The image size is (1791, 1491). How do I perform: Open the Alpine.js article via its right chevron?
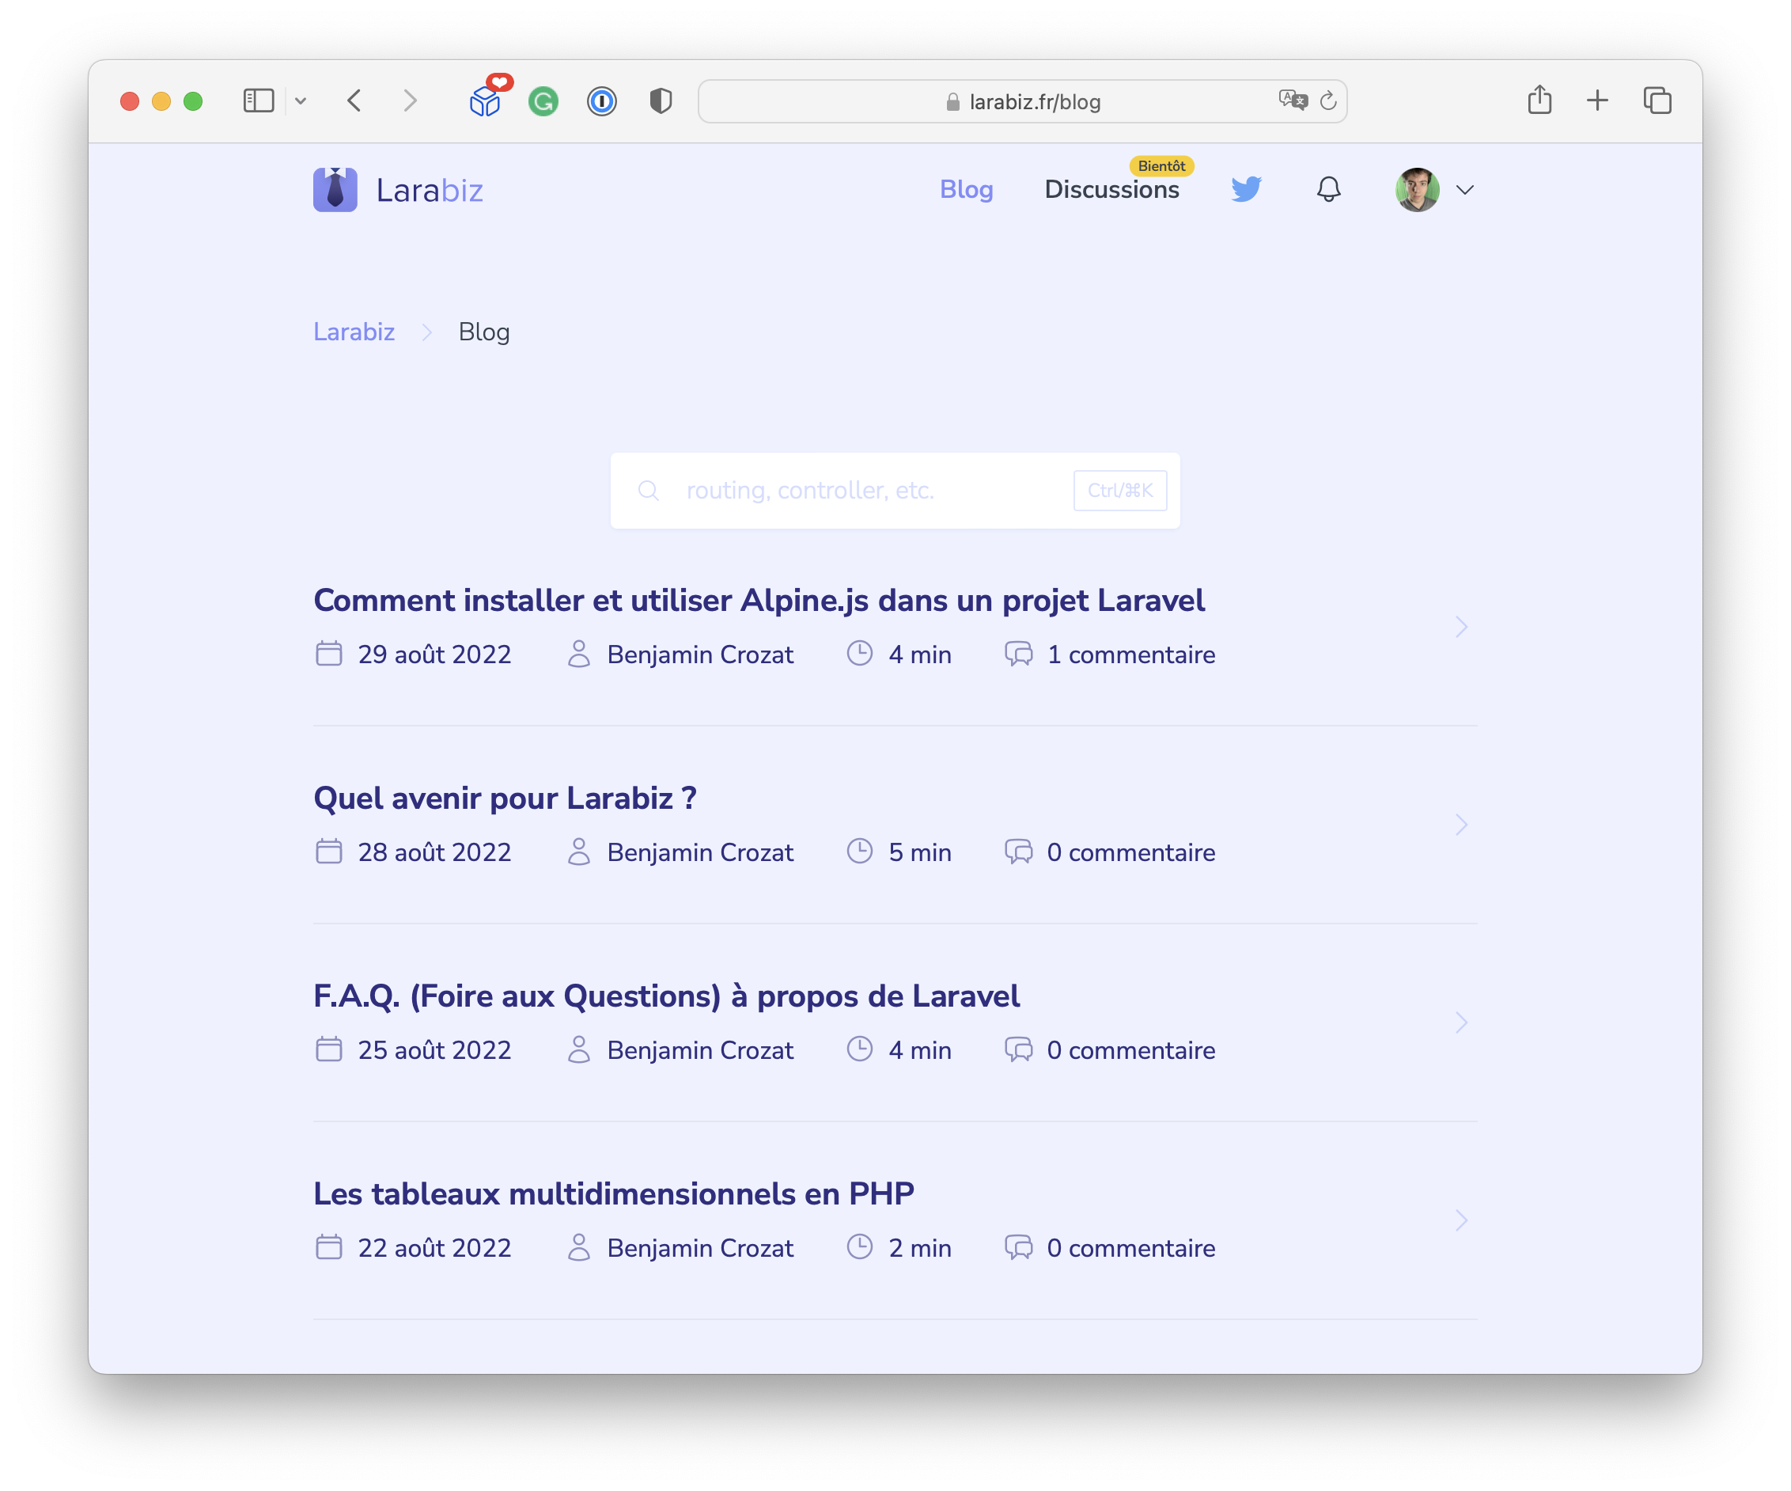point(1462,627)
